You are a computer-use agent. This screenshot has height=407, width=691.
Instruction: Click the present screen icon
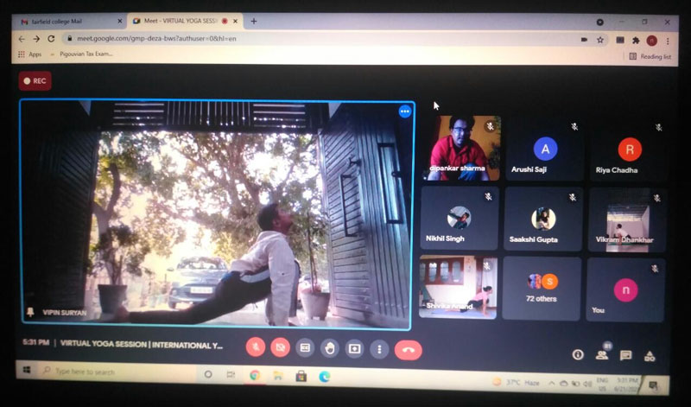click(x=354, y=348)
